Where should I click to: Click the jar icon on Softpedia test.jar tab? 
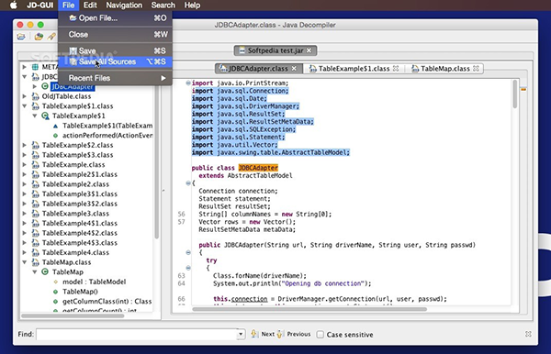pyautogui.click(x=242, y=50)
